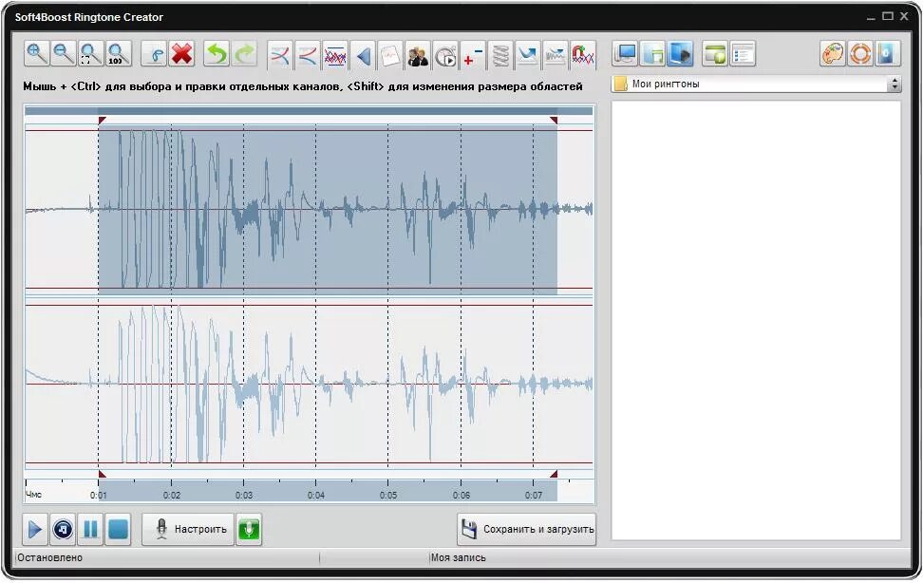Viewport: 923px width, 583px height.
Task: Click the red magnet waveform icon
Action: [x=583, y=55]
